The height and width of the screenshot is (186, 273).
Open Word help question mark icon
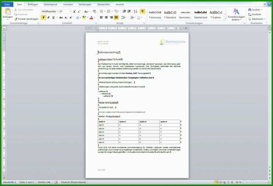(269, 4)
